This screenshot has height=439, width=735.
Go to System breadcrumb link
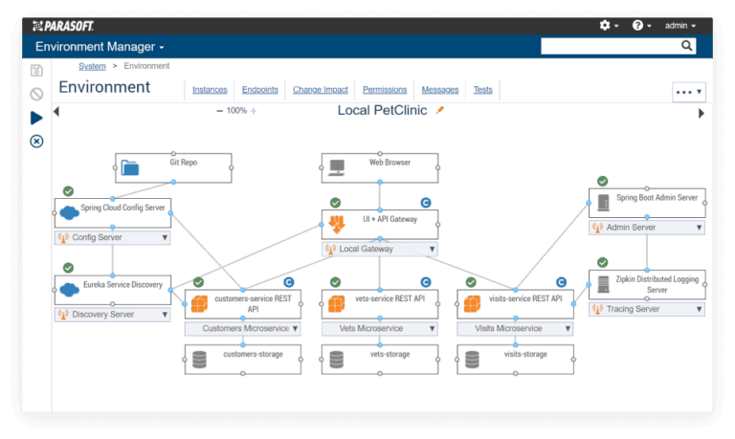coord(92,66)
